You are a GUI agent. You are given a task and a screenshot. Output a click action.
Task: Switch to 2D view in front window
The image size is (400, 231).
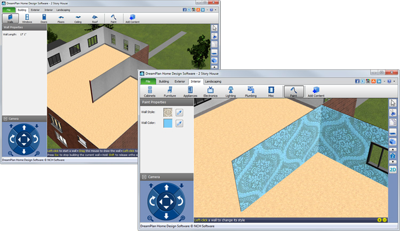(393, 170)
